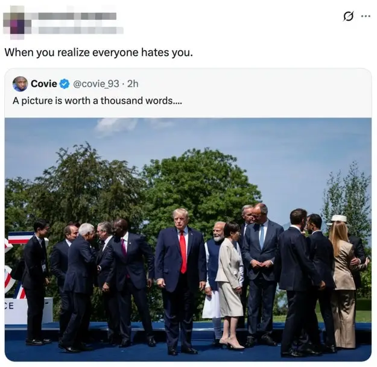Open the quoted tweet's 2h timestamp
Viewport: 377px width, 367px height.
133,84
